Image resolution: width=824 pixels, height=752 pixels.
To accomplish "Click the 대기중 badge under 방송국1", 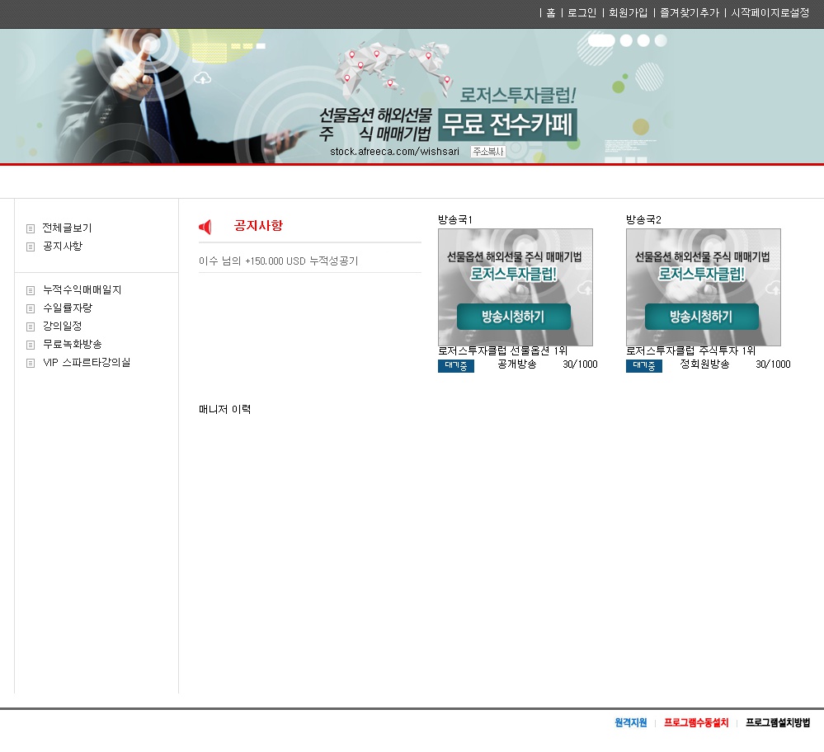I will 456,366.
